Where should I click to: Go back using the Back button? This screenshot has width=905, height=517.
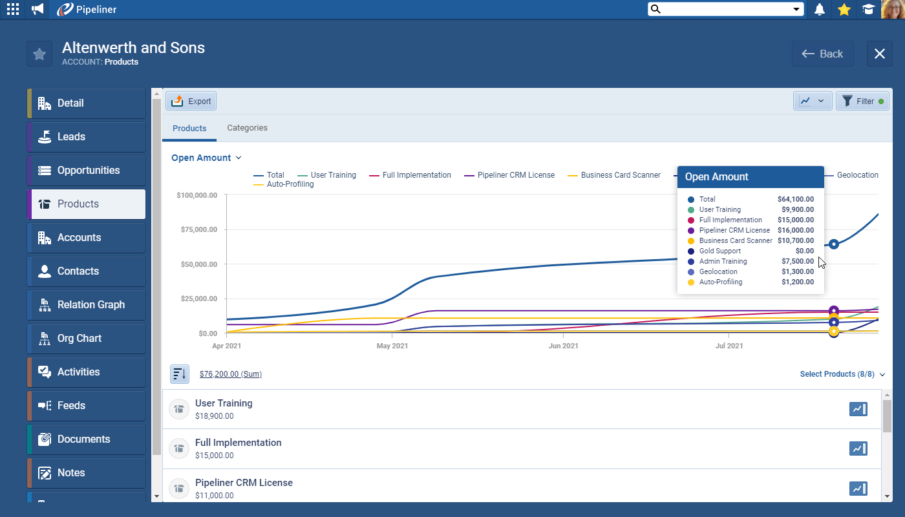tap(822, 54)
